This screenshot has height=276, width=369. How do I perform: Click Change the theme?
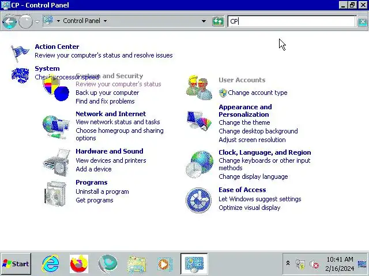coord(244,122)
